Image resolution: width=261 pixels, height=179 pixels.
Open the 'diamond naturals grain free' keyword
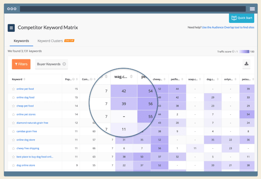click(33, 123)
